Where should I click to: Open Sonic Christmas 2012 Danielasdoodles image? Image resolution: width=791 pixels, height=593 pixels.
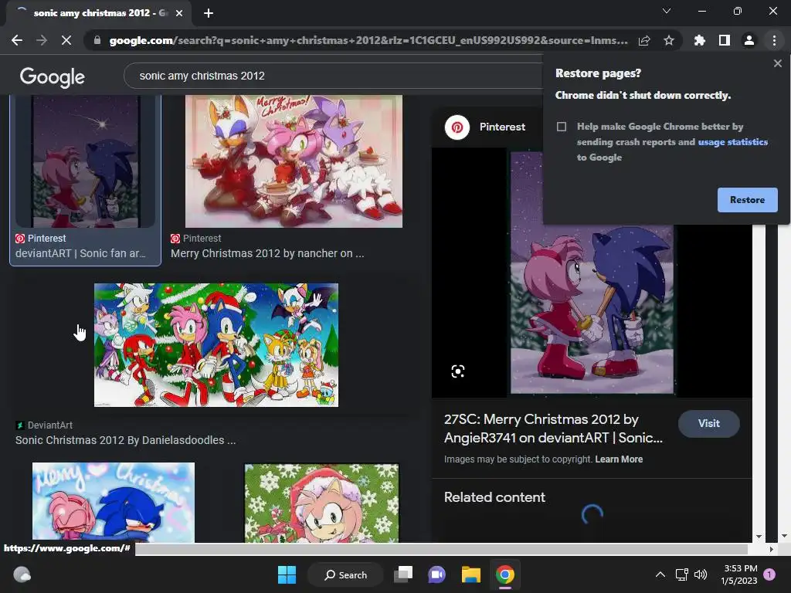click(x=216, y=345)
